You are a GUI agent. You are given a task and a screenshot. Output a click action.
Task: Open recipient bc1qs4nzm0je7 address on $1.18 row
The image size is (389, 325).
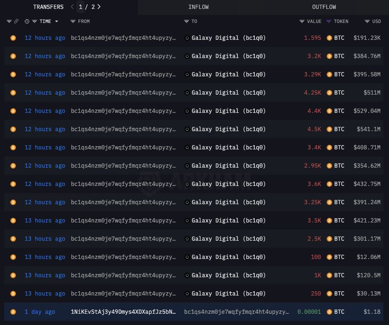coord(236,312)
